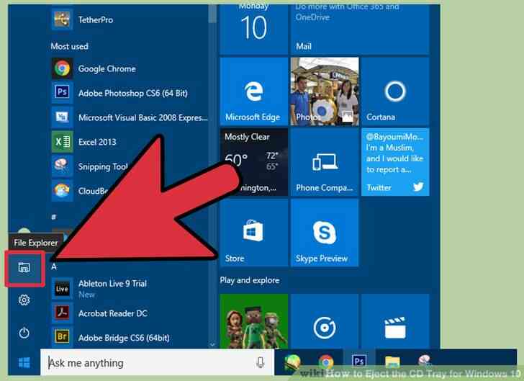
Task: Open Adobe Bridge CS6 (64bit)
Action: 130,338
